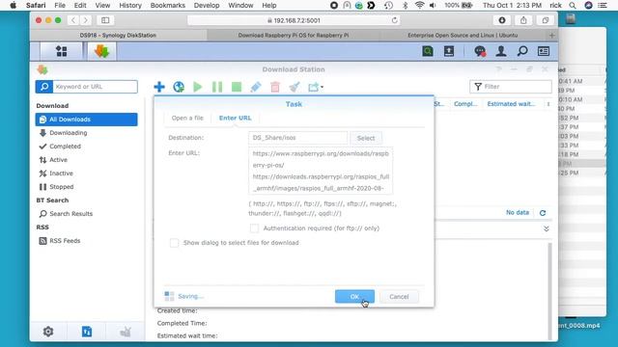The height and width of the screenshot is (347, 618).
Task: Click the refresh icon next to No data
Action: [543, 213]
